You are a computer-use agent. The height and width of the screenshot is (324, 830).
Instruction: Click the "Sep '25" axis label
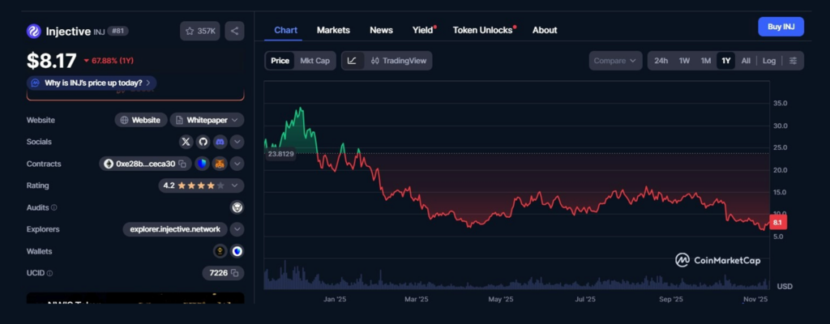point(670,300)
